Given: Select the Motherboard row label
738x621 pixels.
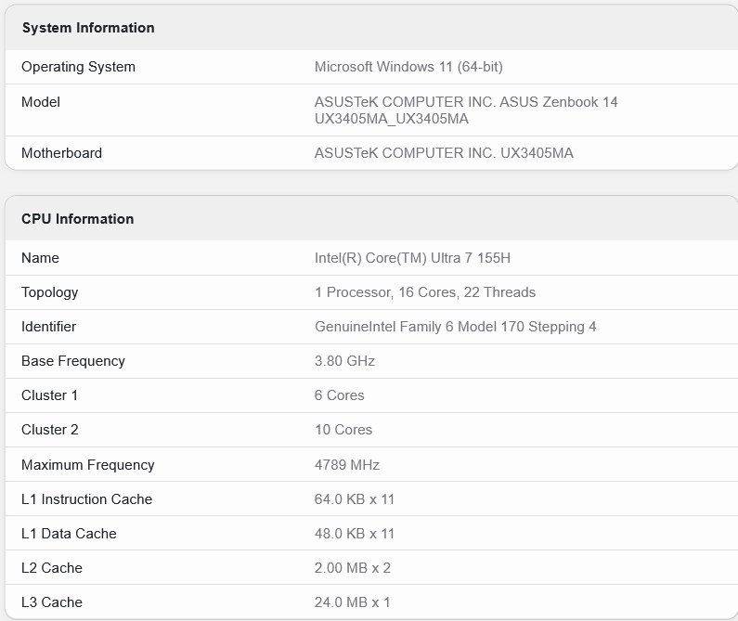Looking at the screenshot, I should coord(61,153).
